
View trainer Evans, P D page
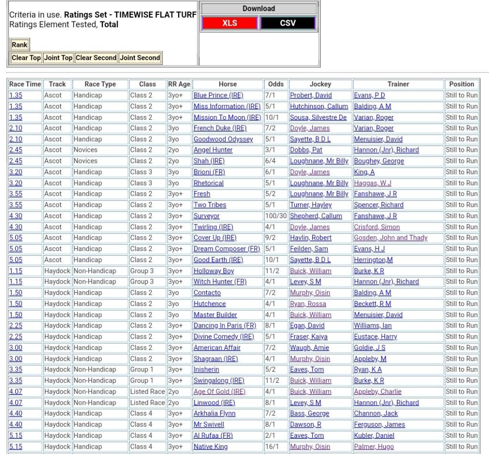click(x=369, y=95)
